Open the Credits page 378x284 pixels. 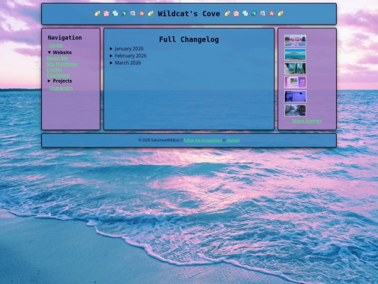(x=54, y=70)
